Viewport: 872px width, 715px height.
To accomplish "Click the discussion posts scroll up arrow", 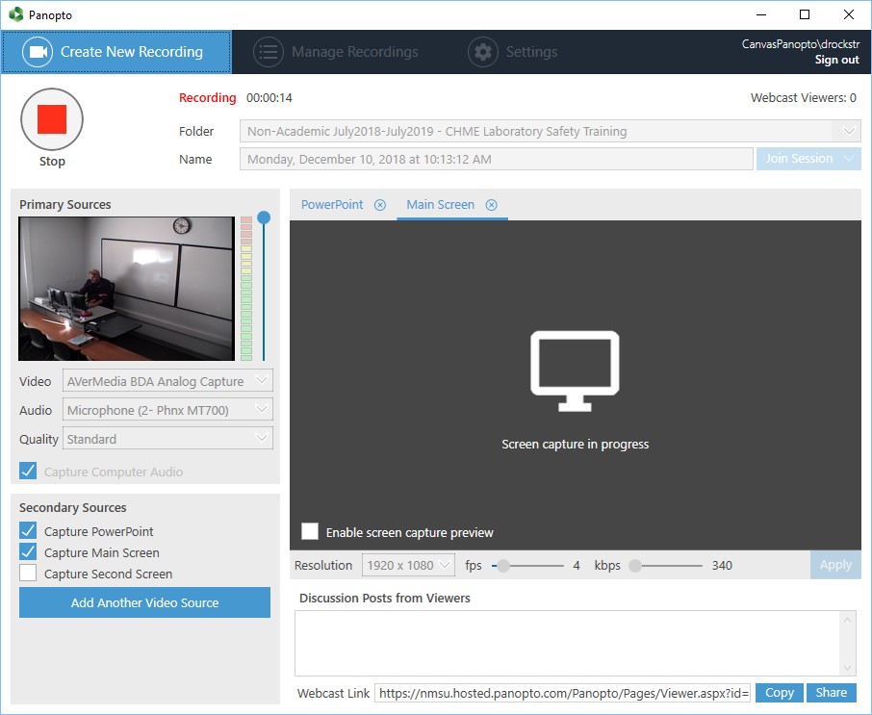I will (x=848, y=620).
